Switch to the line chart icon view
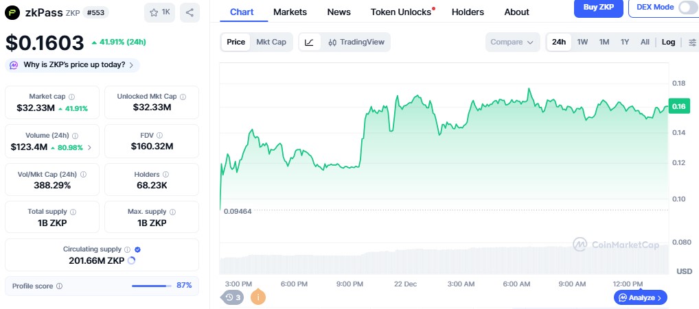Screen dimensions: 699x309 [309, 42]
